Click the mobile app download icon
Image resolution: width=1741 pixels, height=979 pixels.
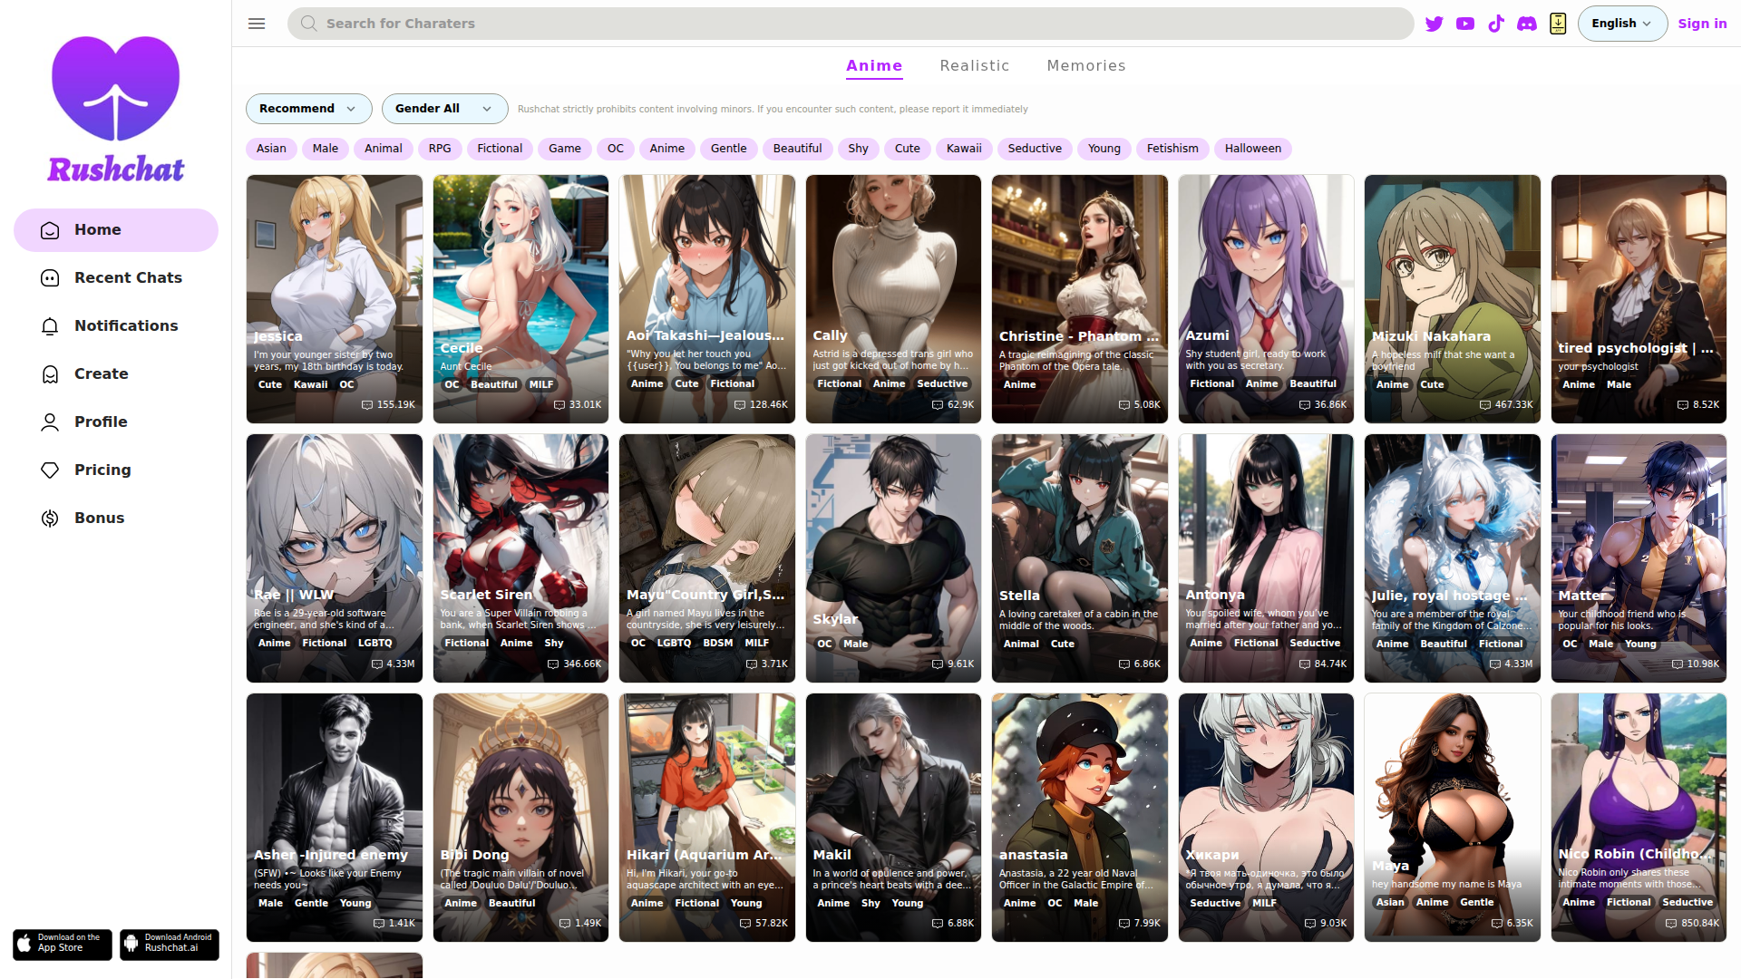pyautogui.click(x=1558, y=24)
